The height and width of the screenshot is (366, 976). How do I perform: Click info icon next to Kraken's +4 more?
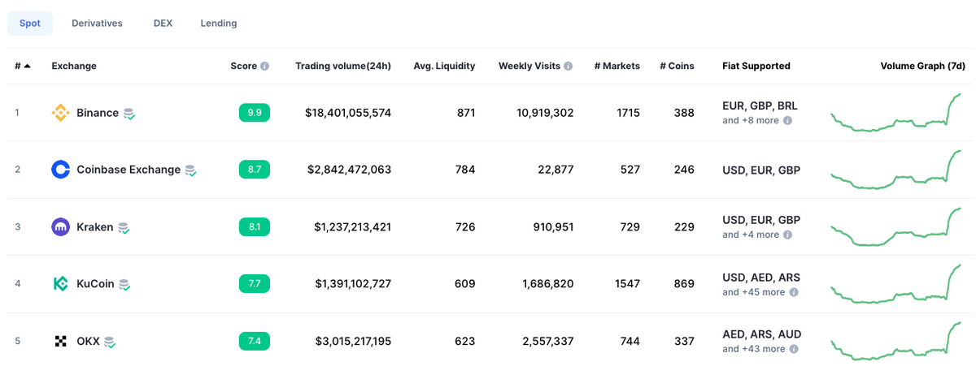(x=787, y=235)
